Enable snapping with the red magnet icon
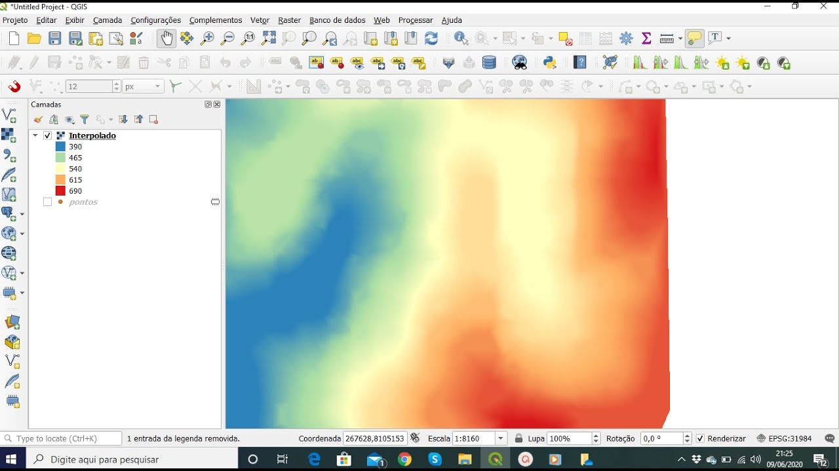The height and width of the screenshot is (471, 839). [14, 86]
